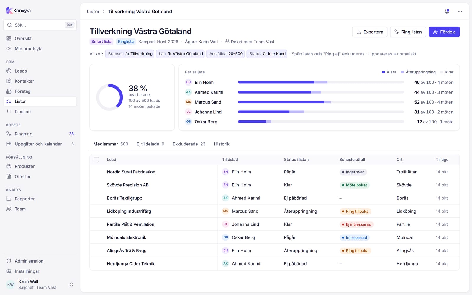Open Offerter page
This screenshot has width=472, height=295.
pos(40,176)
